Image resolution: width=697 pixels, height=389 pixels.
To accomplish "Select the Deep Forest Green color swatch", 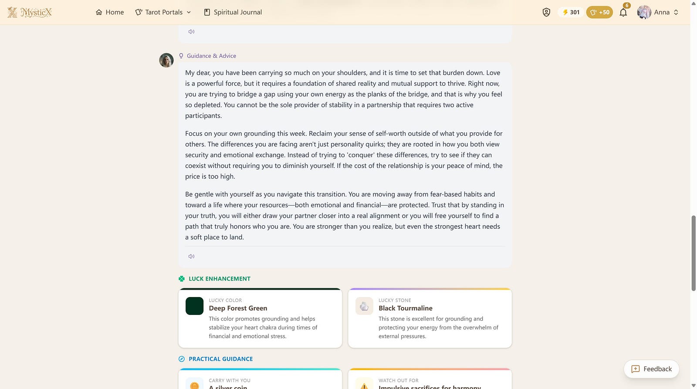I will tap(194, 306).
